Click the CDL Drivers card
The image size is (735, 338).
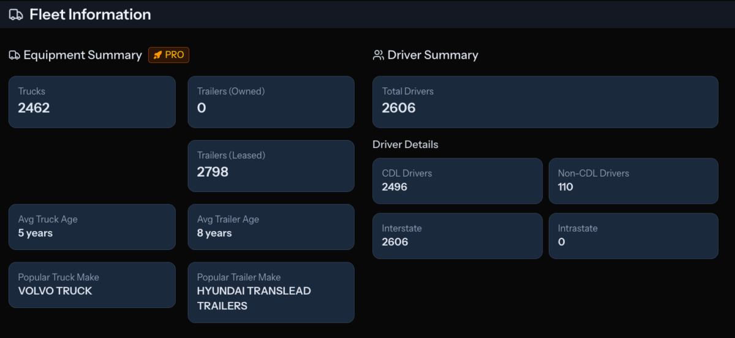[458, 181]
